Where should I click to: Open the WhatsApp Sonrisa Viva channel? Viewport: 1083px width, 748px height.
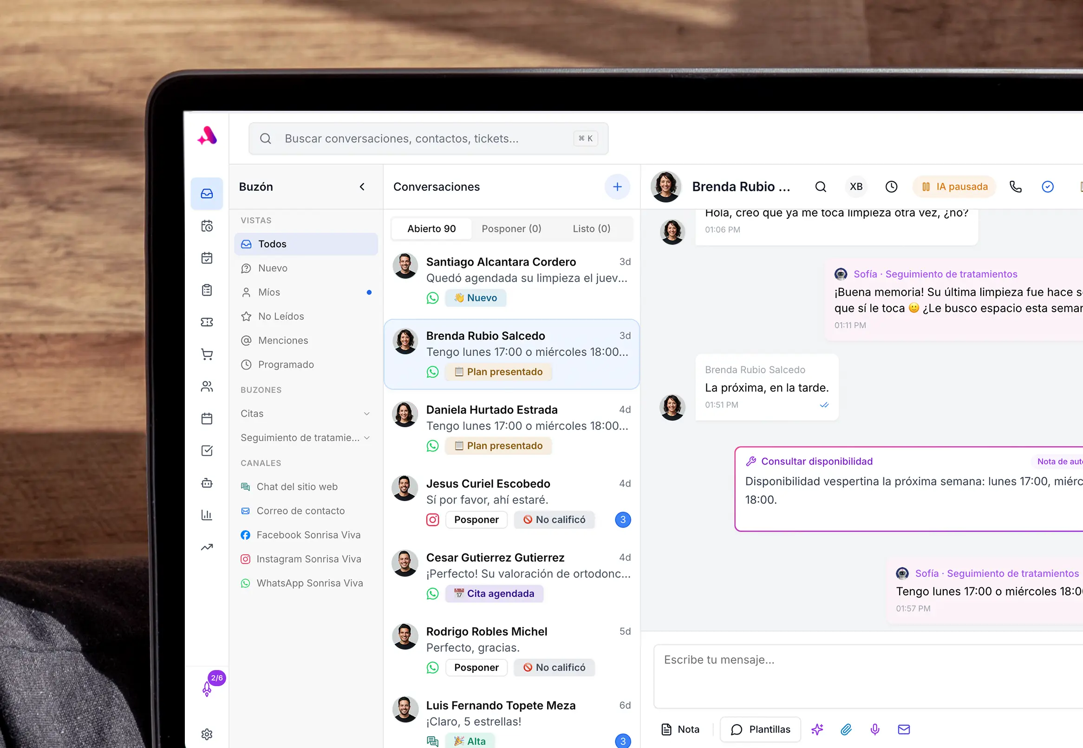click(x=306, y=583)
